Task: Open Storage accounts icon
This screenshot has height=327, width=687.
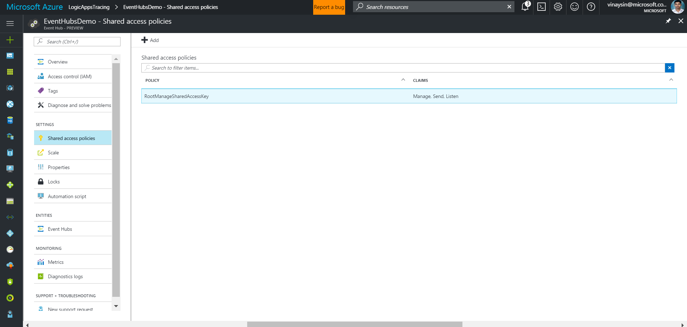Action: click(10, 201)
